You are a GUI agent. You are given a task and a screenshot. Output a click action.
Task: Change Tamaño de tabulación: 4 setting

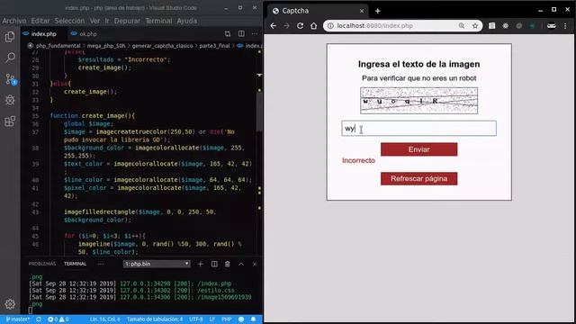click(155, 319)
